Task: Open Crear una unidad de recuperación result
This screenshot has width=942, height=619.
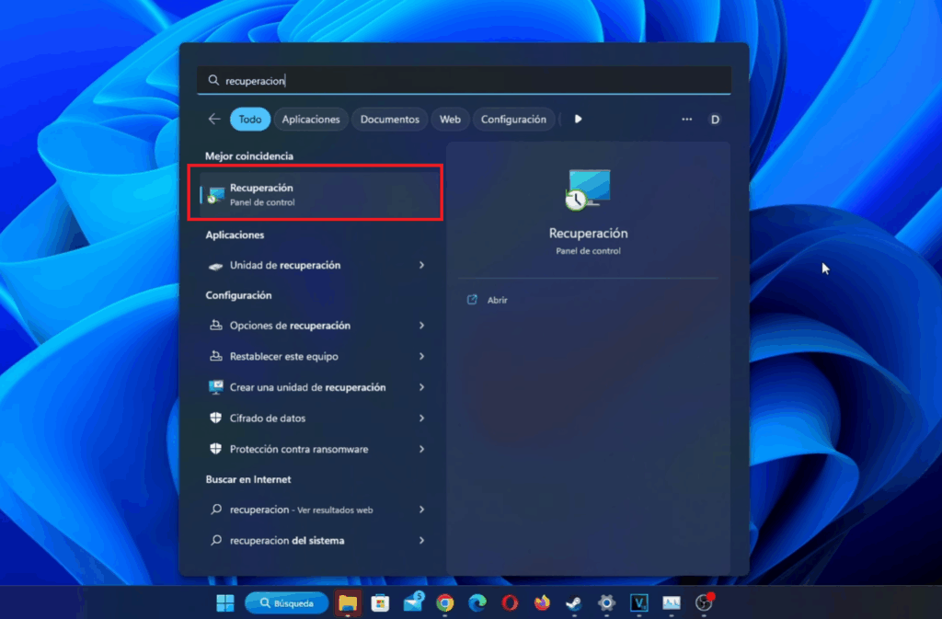Action: click(316, 387)
